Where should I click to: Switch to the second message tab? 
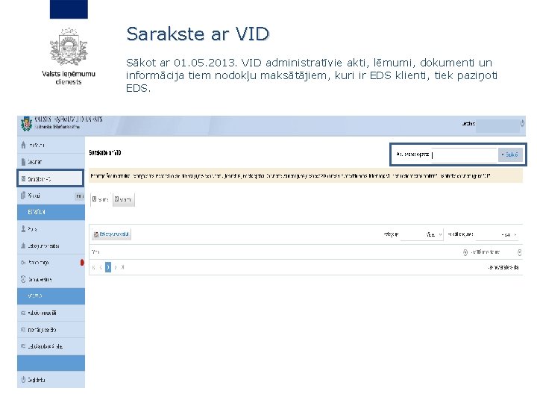124,199
